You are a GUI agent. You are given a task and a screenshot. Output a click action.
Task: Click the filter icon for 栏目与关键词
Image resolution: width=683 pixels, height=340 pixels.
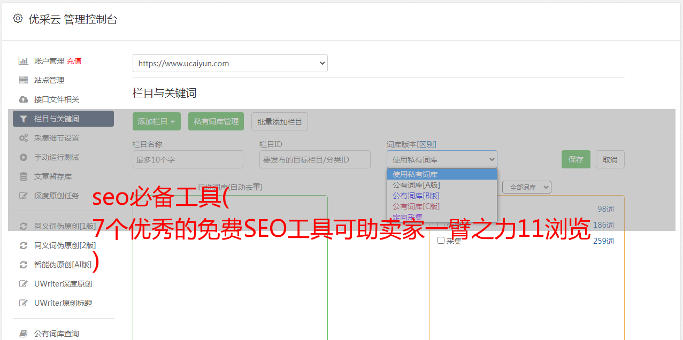point(24,119)
